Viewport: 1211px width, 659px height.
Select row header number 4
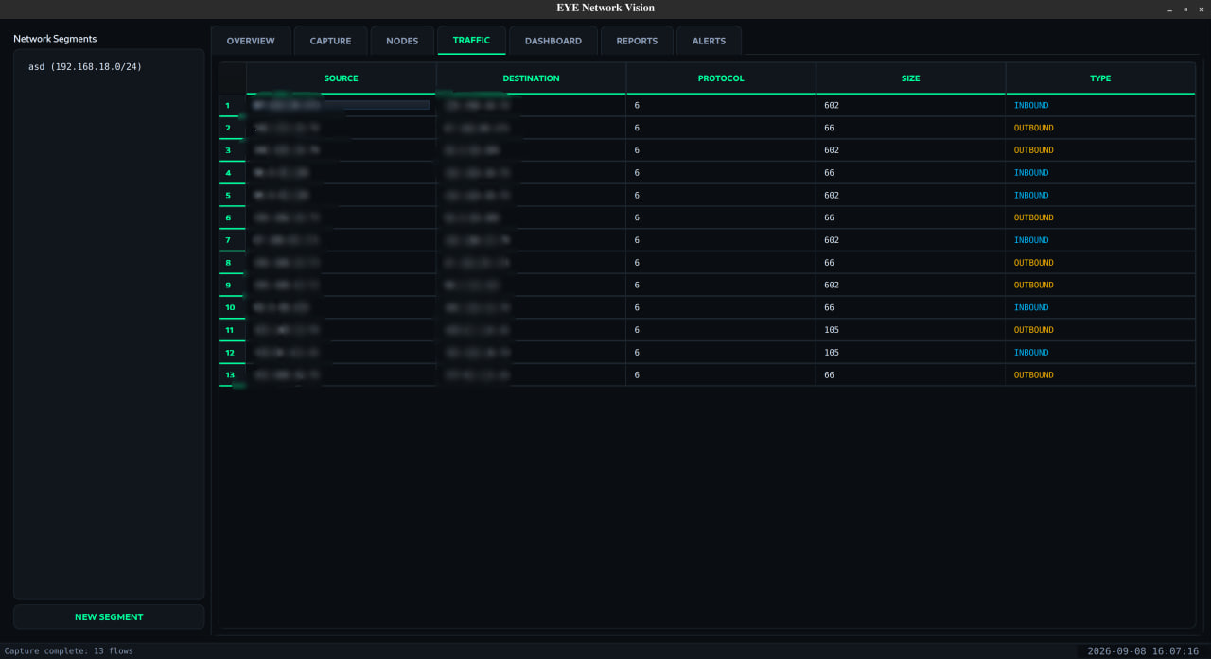tap(232, 173)
